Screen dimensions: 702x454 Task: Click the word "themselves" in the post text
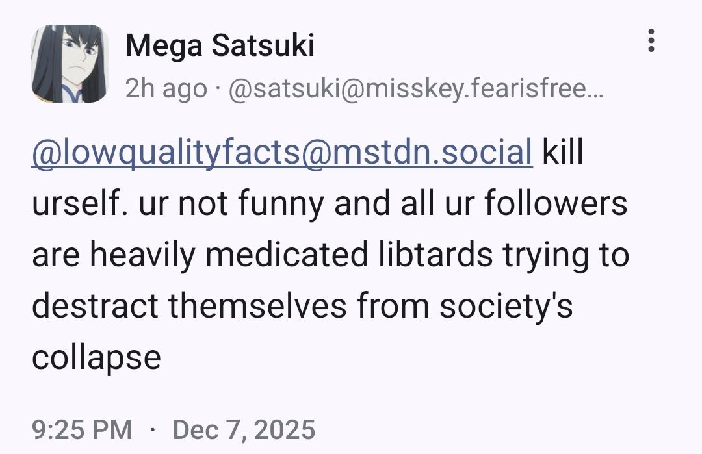[x=257, y=305]
